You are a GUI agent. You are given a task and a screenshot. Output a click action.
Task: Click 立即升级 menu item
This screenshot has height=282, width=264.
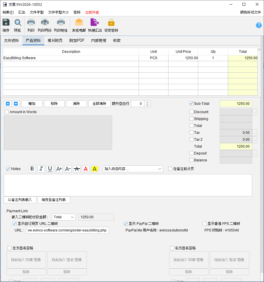click(92, 12)
